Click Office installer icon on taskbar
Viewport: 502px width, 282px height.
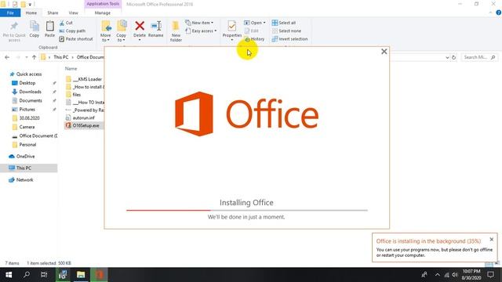(100, 275)
